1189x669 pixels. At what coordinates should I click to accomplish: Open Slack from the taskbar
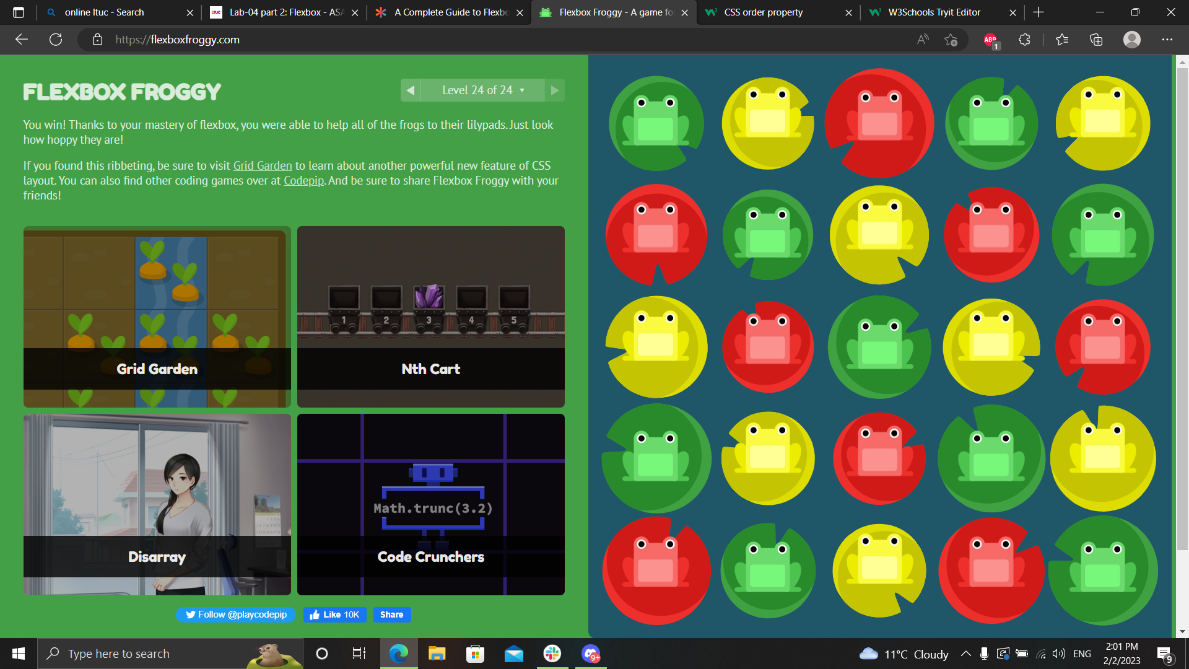tap(552, 654)
